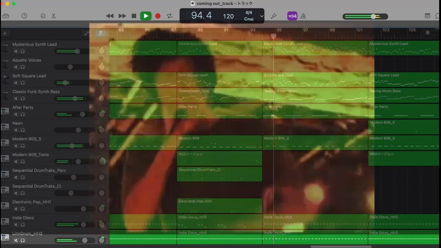Show Smart Controls knob icon

click(43, 16)
